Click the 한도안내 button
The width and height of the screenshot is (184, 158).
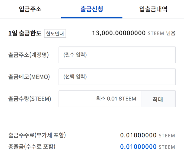pos(55,33)
